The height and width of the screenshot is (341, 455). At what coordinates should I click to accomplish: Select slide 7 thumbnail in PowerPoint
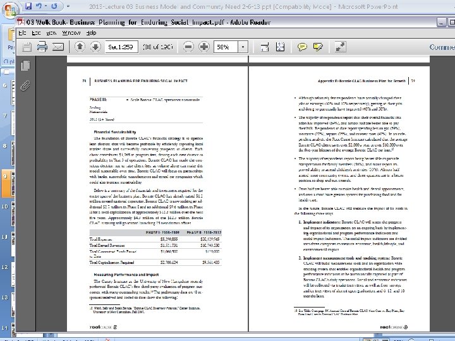[13, 123]
